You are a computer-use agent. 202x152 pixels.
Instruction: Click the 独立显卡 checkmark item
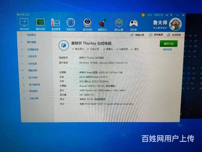pyautogui.click(x=78, y=49)
